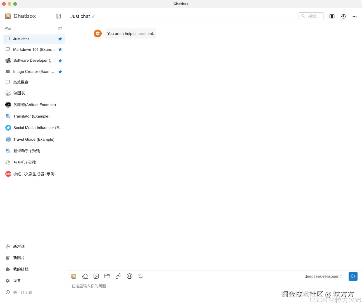Click the attach file folder icon
Screen dimensions: 362x306
coord(107,276)
